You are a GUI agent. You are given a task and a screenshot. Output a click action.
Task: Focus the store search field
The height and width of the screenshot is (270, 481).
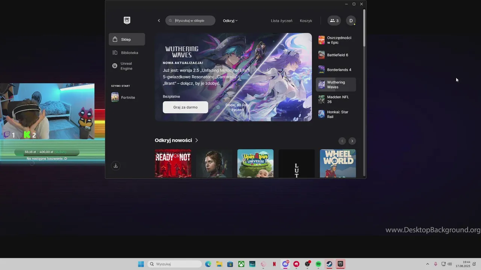(x=191, y=21)
